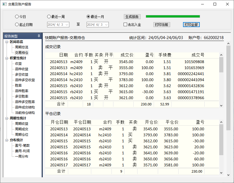Select the 今日 radio button
The width and height of the screenshot is (234, 183).
click(17, 17)
